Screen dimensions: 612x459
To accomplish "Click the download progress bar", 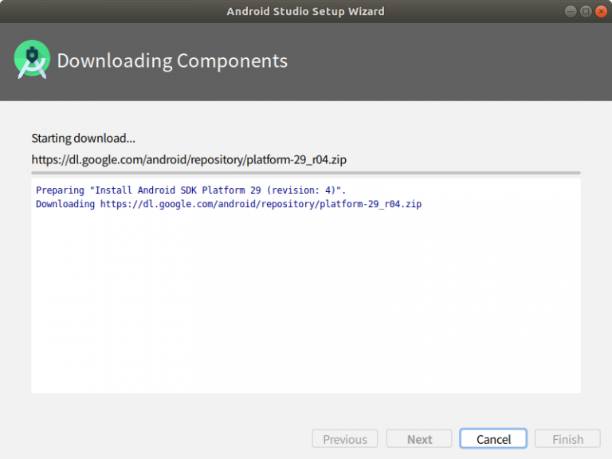I will 305,172.
